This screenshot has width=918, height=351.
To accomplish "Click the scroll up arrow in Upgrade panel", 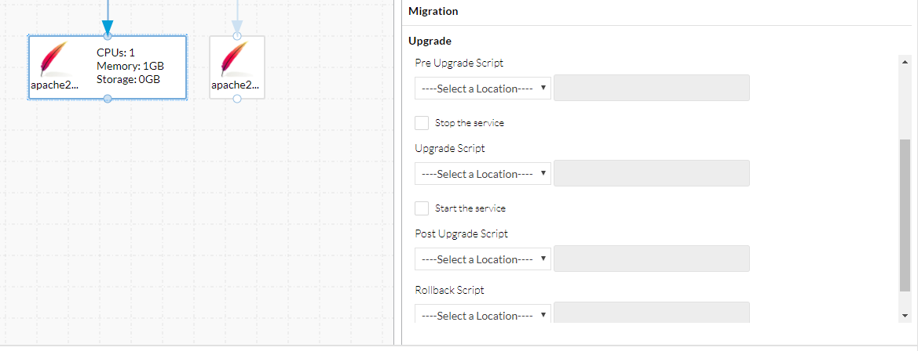I will 905,61.
